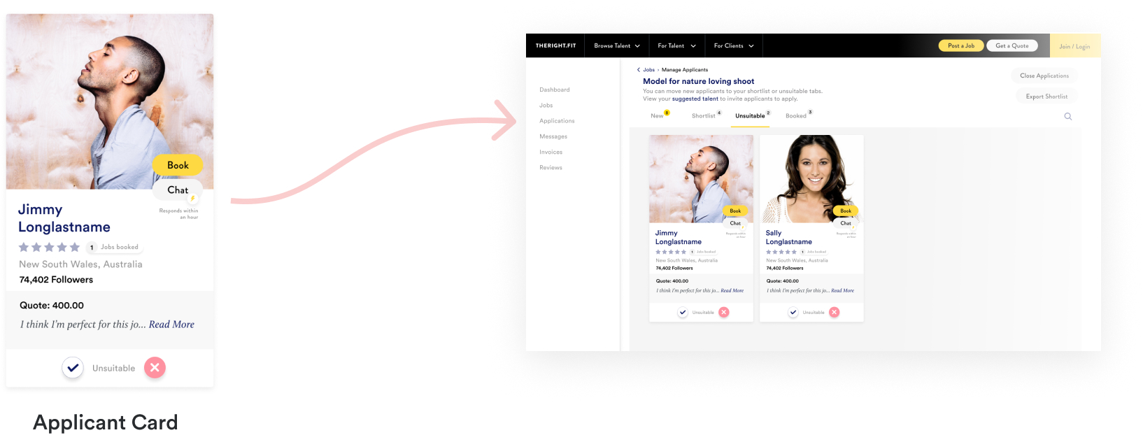Click the shortlist checkmark on the enlarged applicant card
Viewport: 1143px width, 442px height.
click(x=73, y=368)
